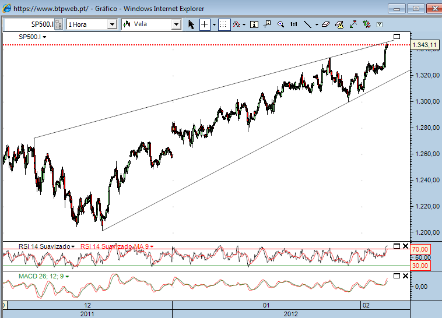
Task: Click the 70,00 RSI level label
Action: point(420,249)
